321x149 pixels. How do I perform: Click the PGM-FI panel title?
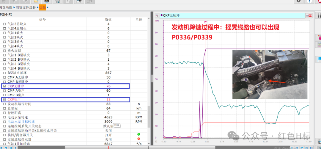click(6, 15)
